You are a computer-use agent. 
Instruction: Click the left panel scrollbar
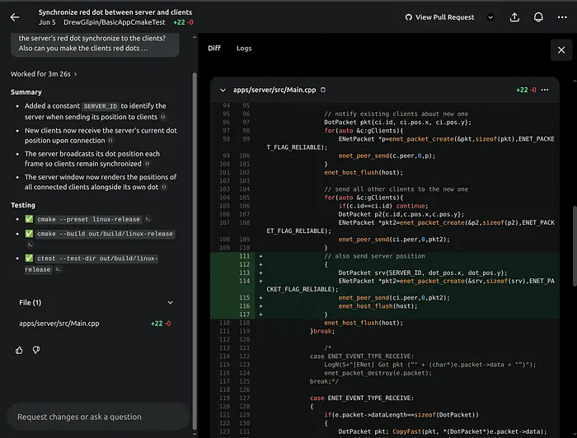tap(195, 249)
